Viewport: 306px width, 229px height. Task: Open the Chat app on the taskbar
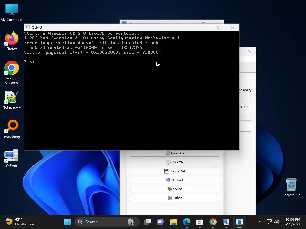point(160,222)
